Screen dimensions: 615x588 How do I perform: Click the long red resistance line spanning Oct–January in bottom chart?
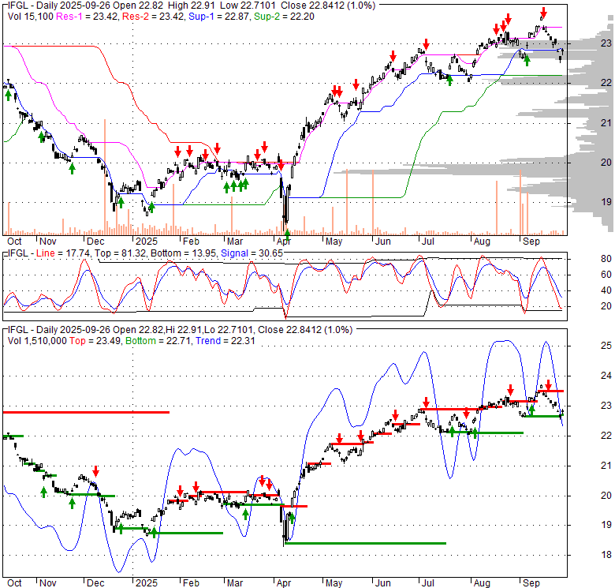pos(86,412)
